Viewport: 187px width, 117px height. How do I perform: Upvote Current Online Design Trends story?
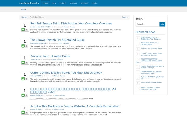point(23,79)
